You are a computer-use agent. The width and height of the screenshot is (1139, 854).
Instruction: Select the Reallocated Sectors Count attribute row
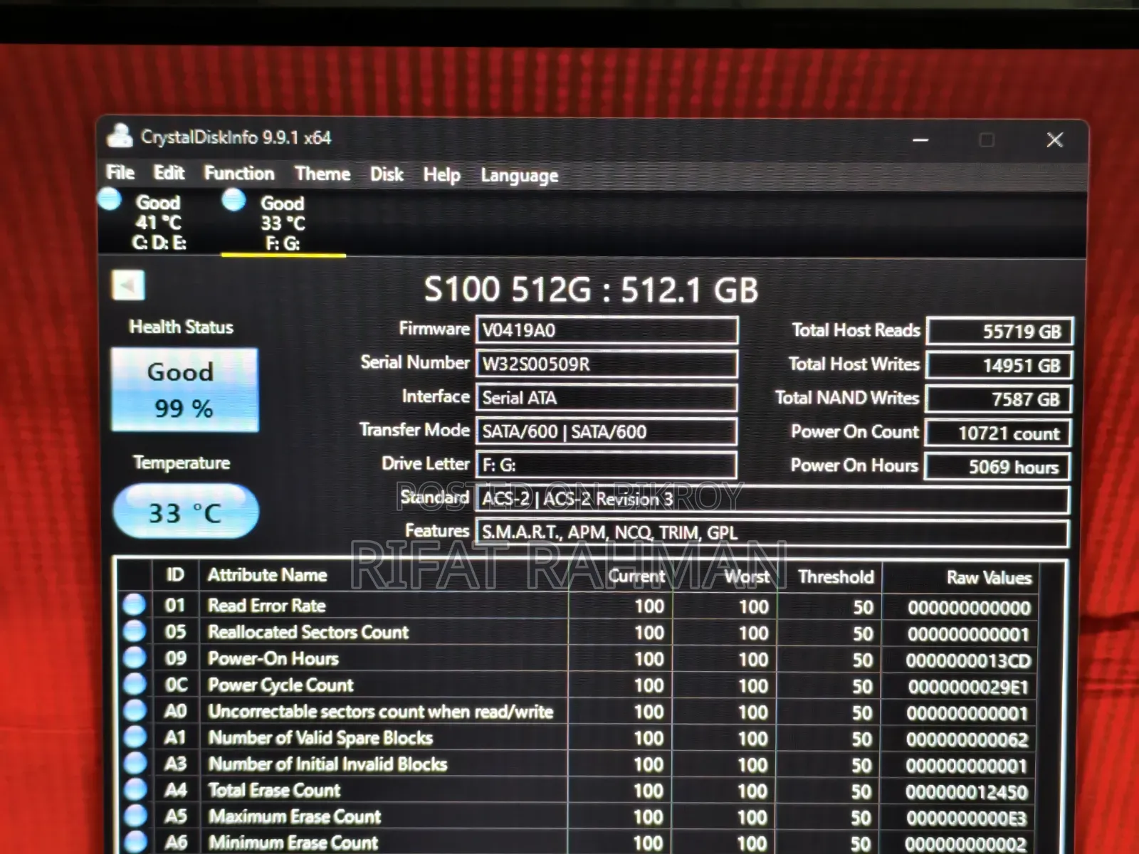578,632
